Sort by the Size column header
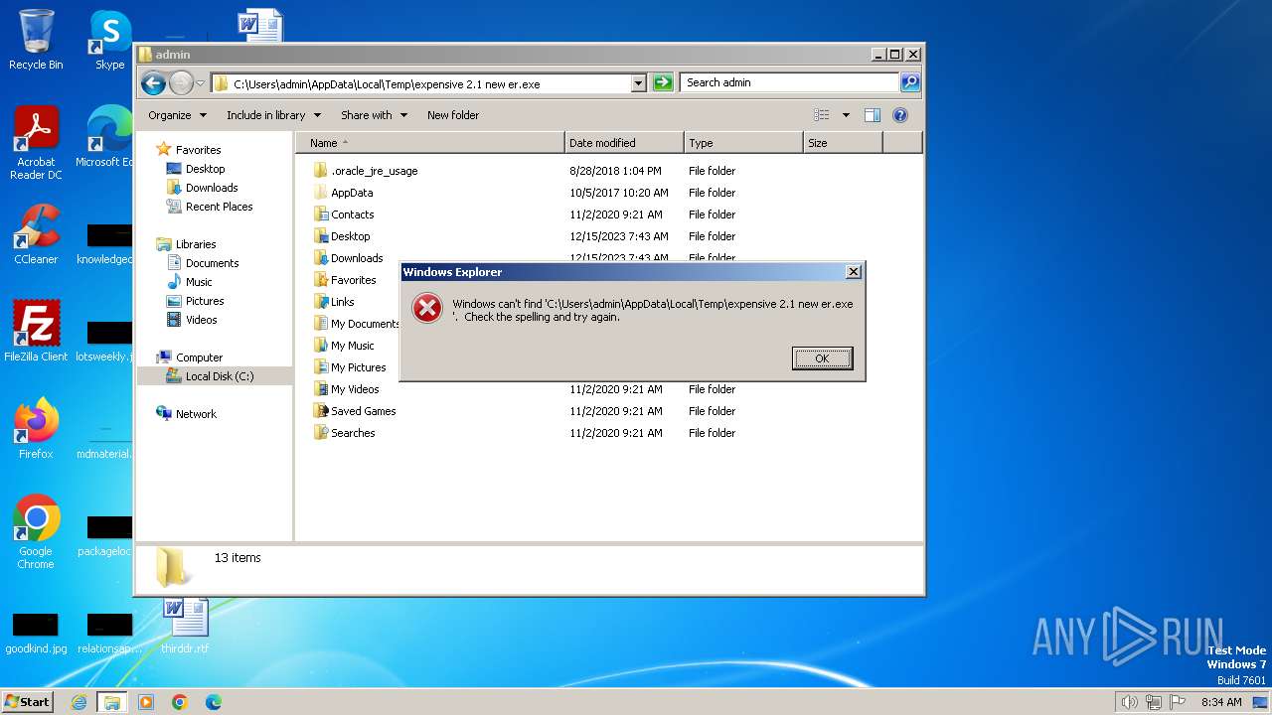This screenshot has height=715, width=1272. coord(843,143)
